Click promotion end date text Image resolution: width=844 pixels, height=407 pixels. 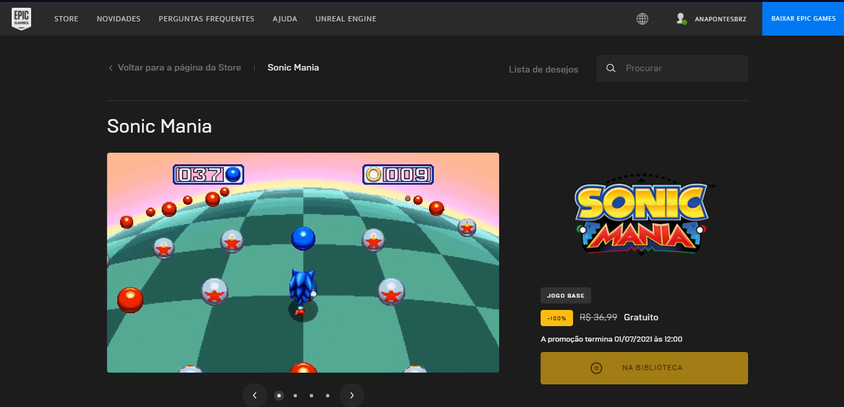[x=611, y=339]
